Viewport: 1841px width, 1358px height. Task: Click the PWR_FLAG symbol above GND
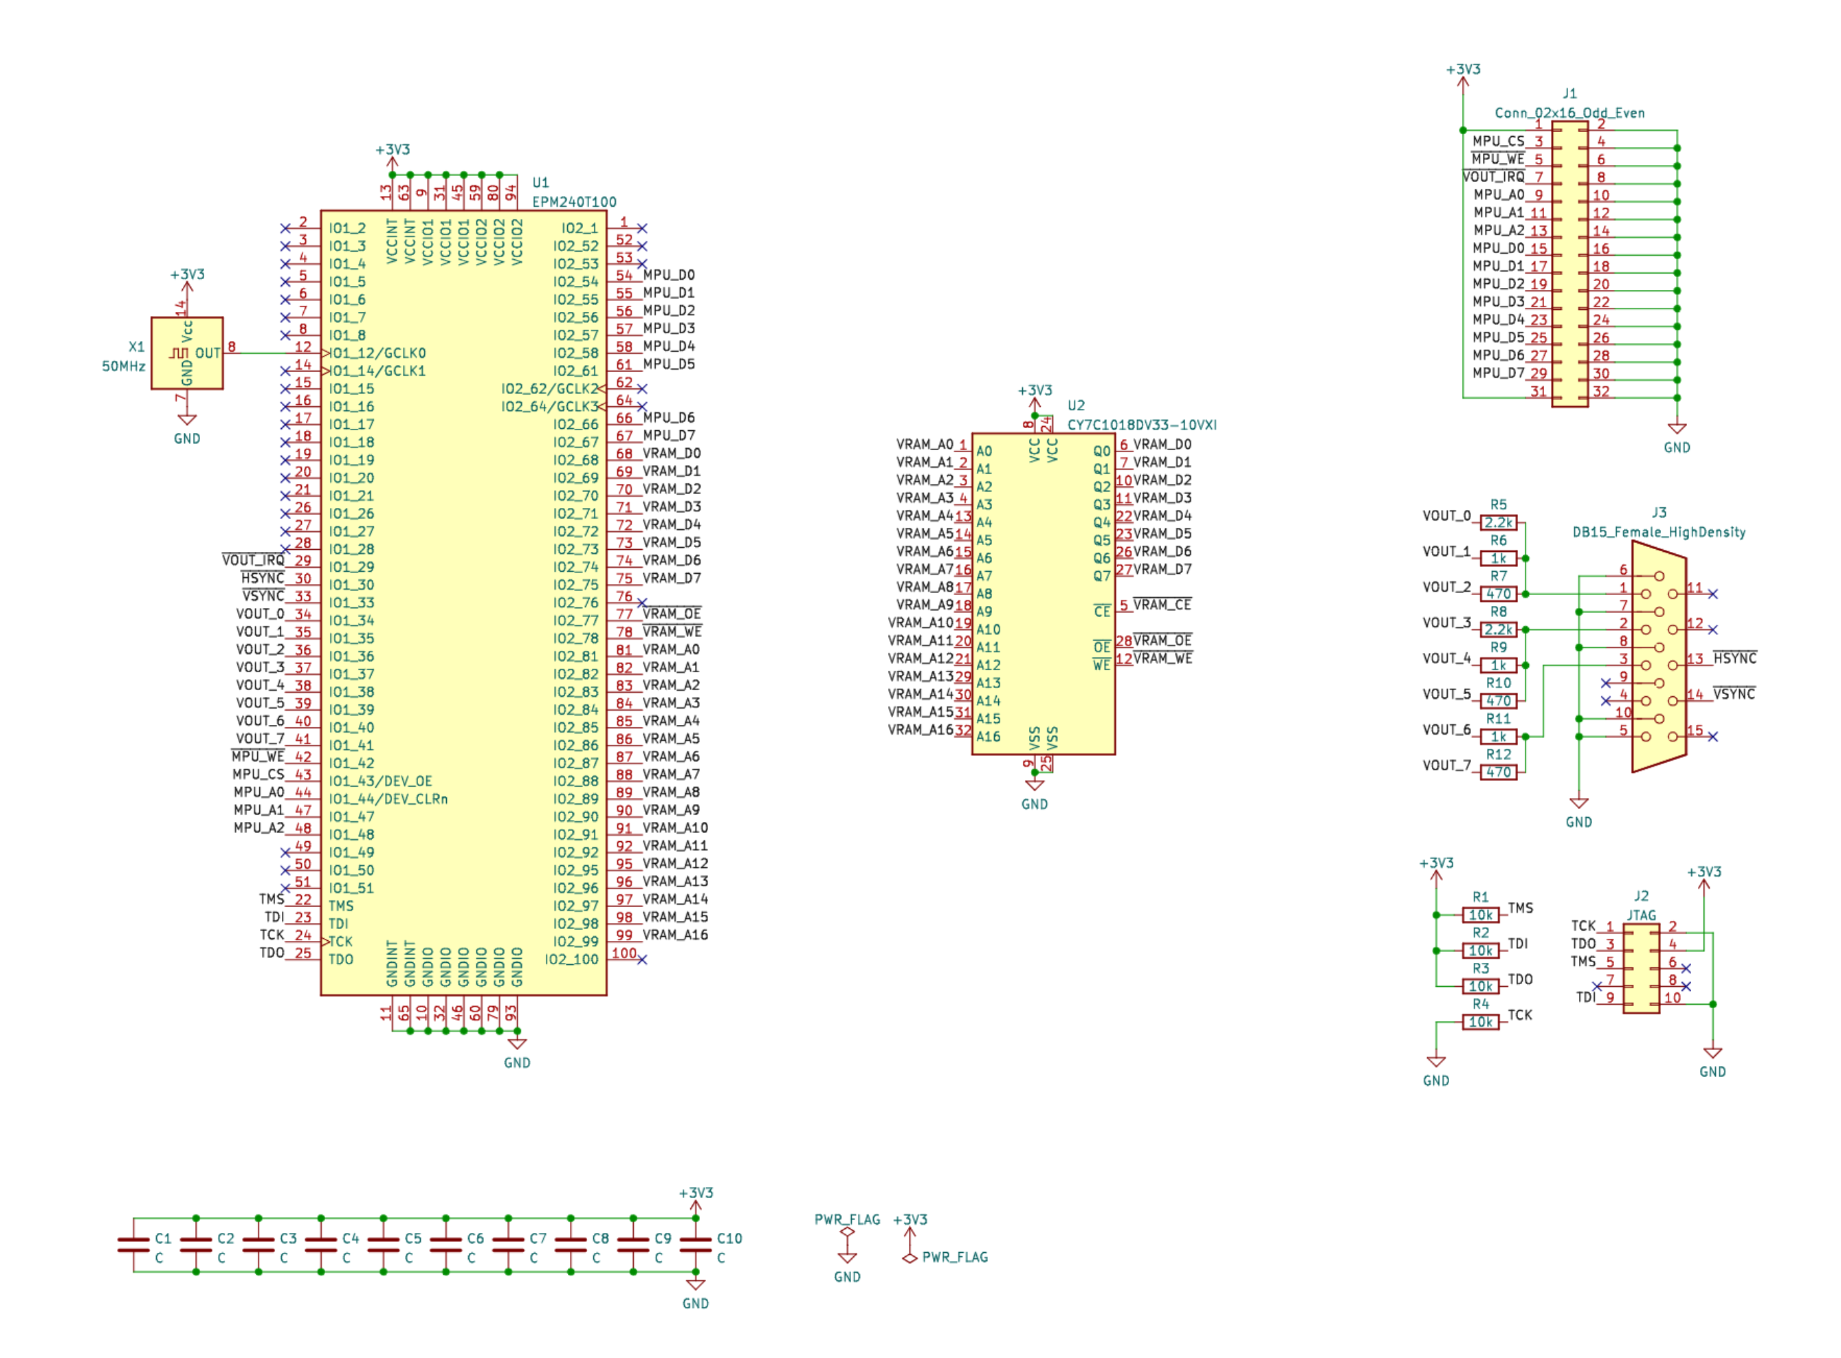pos(847,1232)
